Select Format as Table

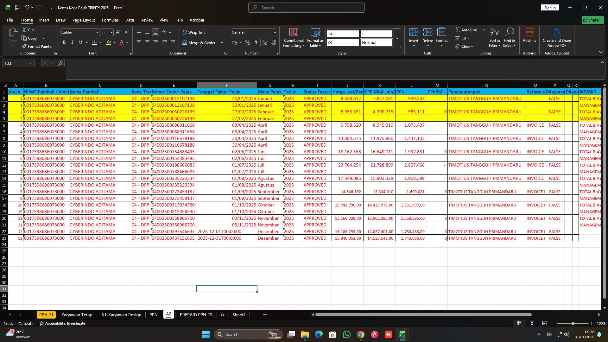coord(315,38)
